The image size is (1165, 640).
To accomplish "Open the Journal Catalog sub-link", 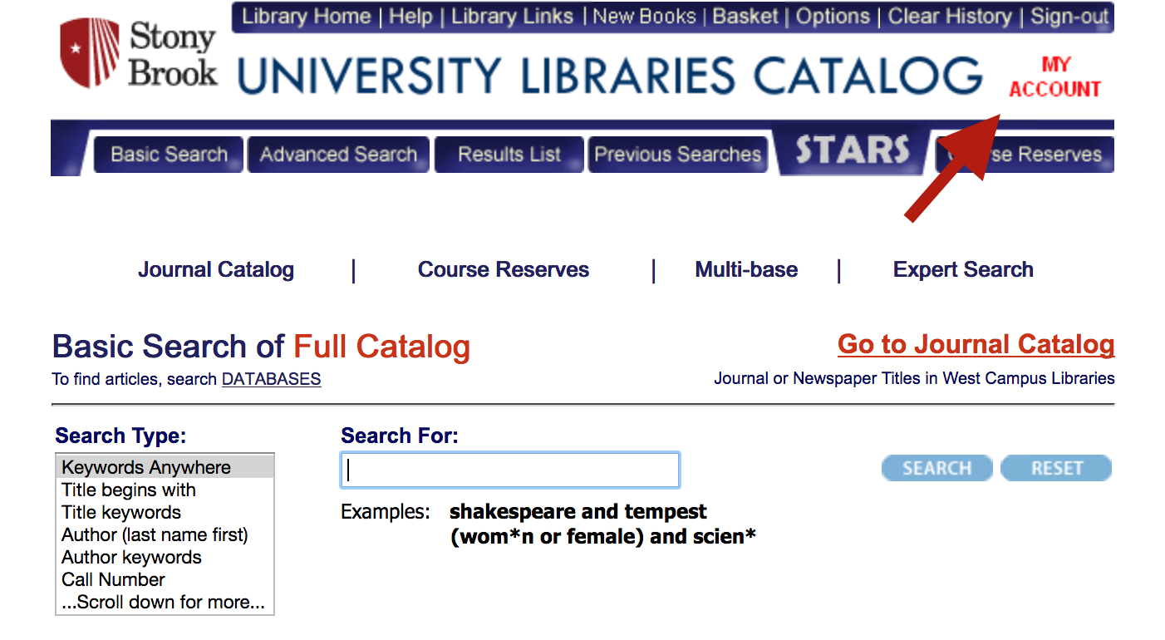I will click(216, 270).
